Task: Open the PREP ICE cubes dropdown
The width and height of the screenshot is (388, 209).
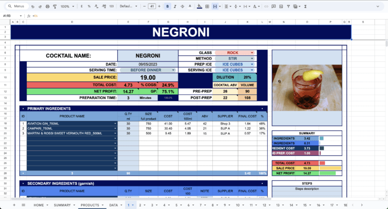Action: 252,64
